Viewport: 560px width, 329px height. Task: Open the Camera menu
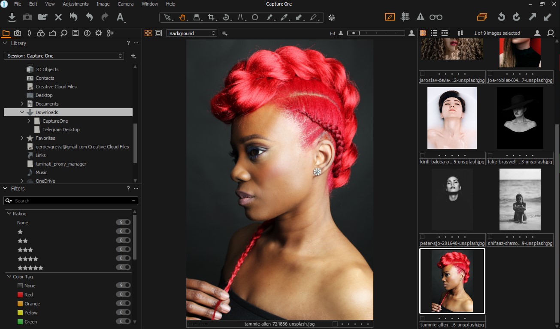[x=125, y=4]
